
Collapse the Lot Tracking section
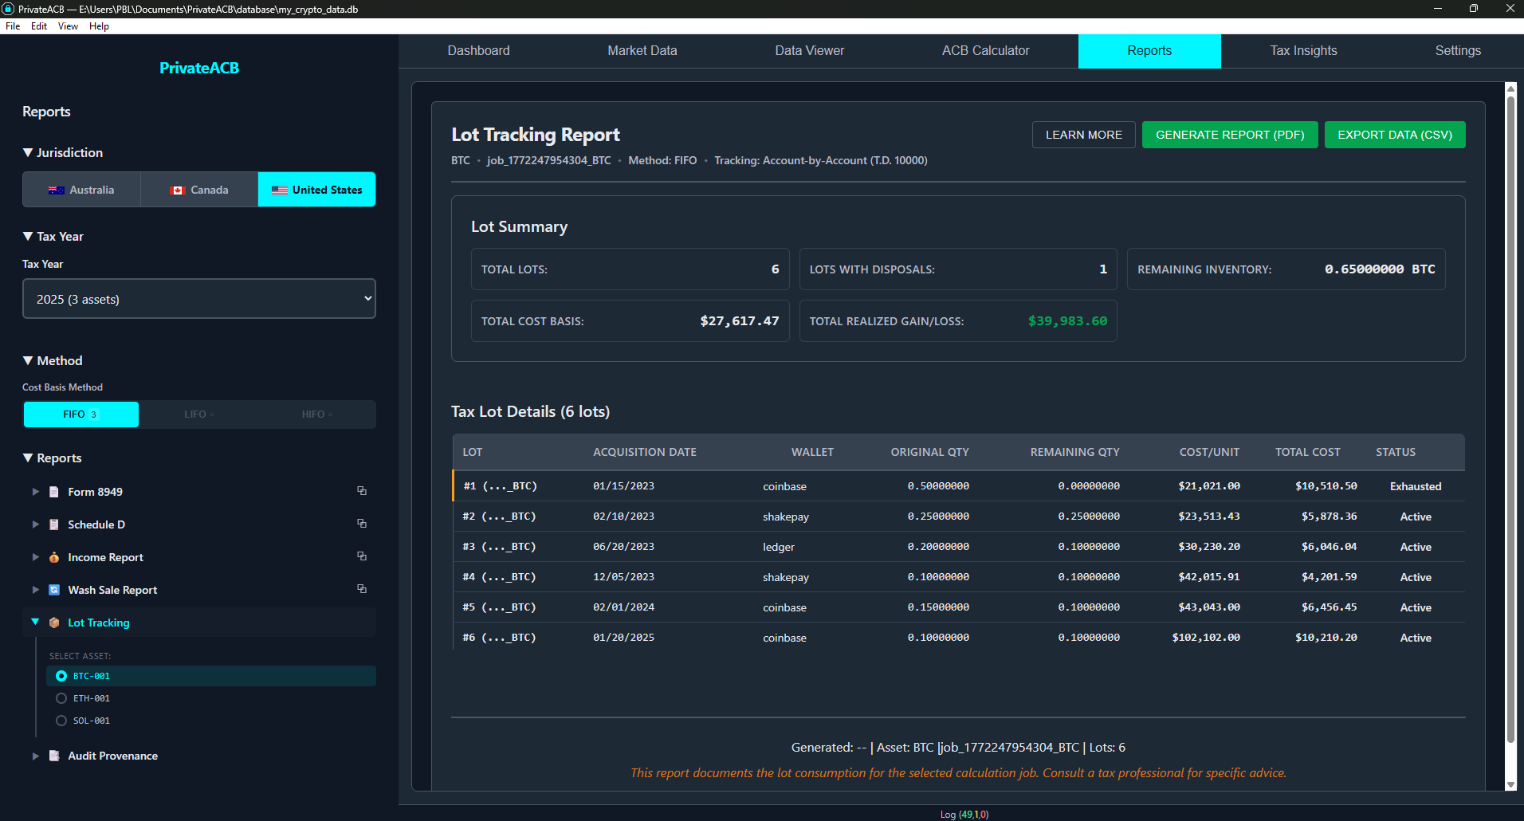pos(34,622)
